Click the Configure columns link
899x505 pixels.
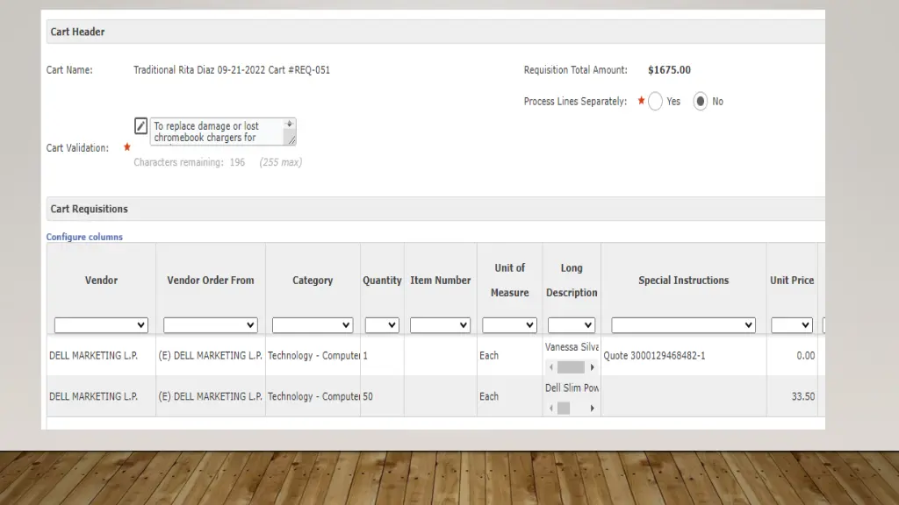[84, 237]
